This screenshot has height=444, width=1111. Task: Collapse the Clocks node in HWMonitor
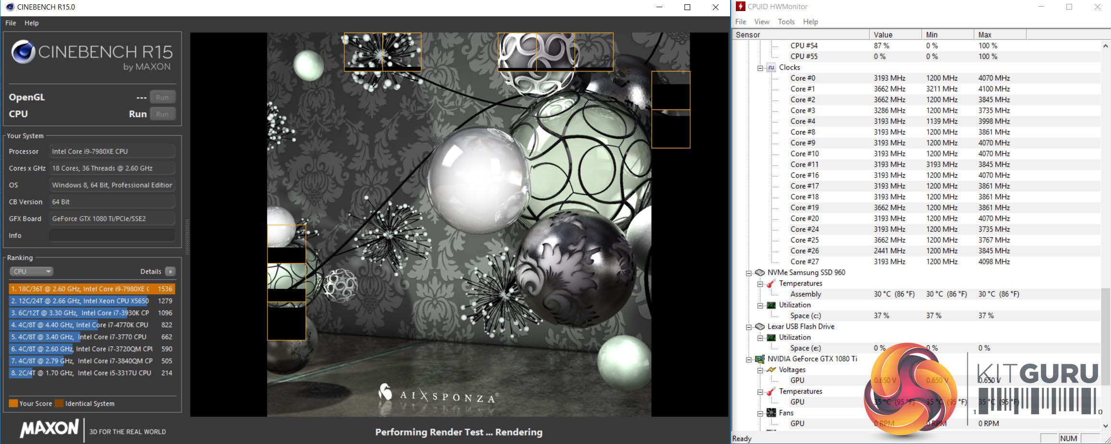pyautogui.click(x=760, y=68)
